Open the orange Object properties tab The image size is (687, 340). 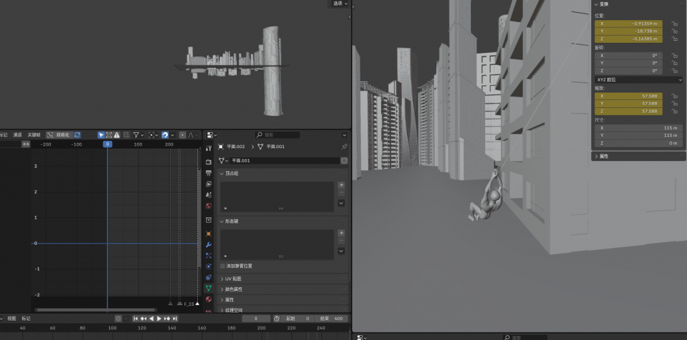point(209,233)
